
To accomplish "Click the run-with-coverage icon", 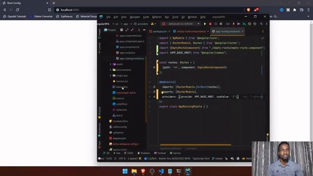I will coord(216,24).
